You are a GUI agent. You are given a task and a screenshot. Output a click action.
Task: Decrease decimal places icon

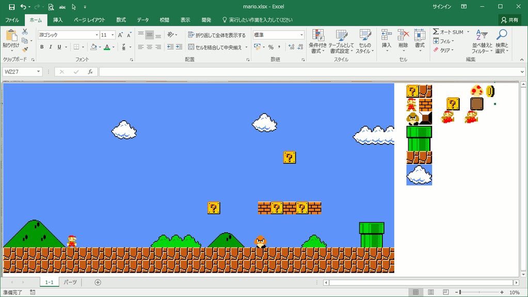[x=300, y=47]
